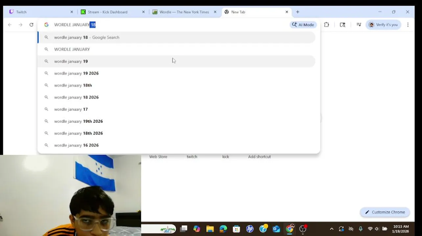This screenshot has width=422, height=236.
Task: Open clock showing 10:15 AM 1/19/2026
Action: pos(401,229)
